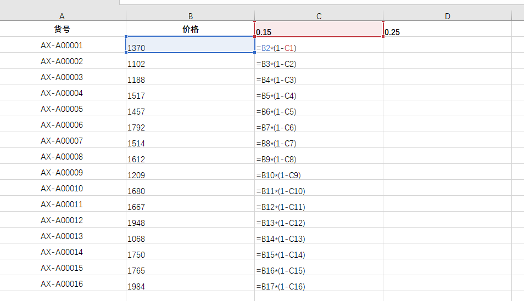Click formula cell =B9*(1-C8)
The height and width of the screenshot is (301, 524).
point(319,156)
